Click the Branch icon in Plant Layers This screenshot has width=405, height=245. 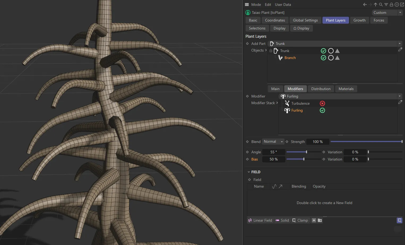(280, 58)
